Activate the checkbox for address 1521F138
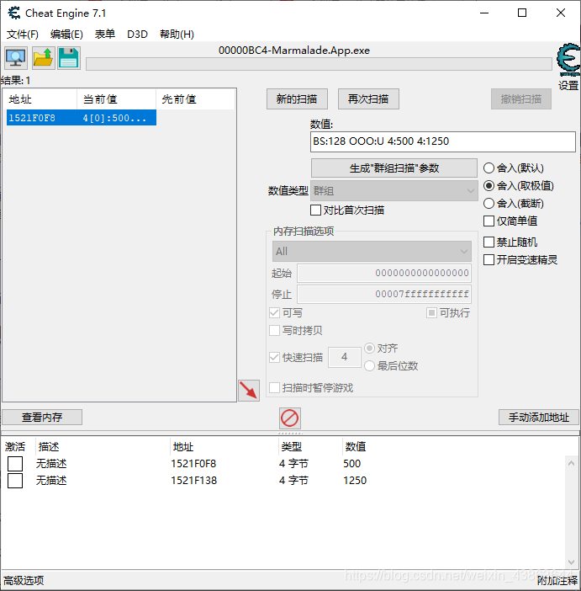The width and height of the screenshot is (581, 591). [x=15, y=481]
